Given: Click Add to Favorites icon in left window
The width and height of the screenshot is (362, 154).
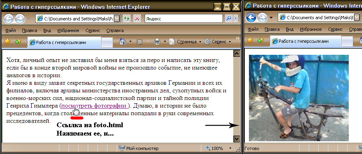Looking at the screenshot, I should 18,42.
